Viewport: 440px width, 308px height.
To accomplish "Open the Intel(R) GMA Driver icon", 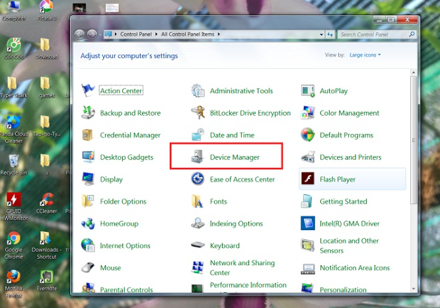I will 308,223.
